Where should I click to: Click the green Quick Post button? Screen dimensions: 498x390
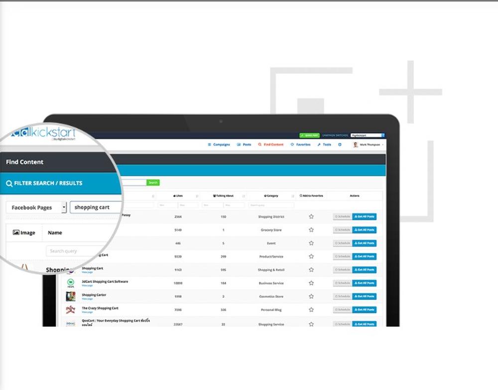[x=309, y=135]
